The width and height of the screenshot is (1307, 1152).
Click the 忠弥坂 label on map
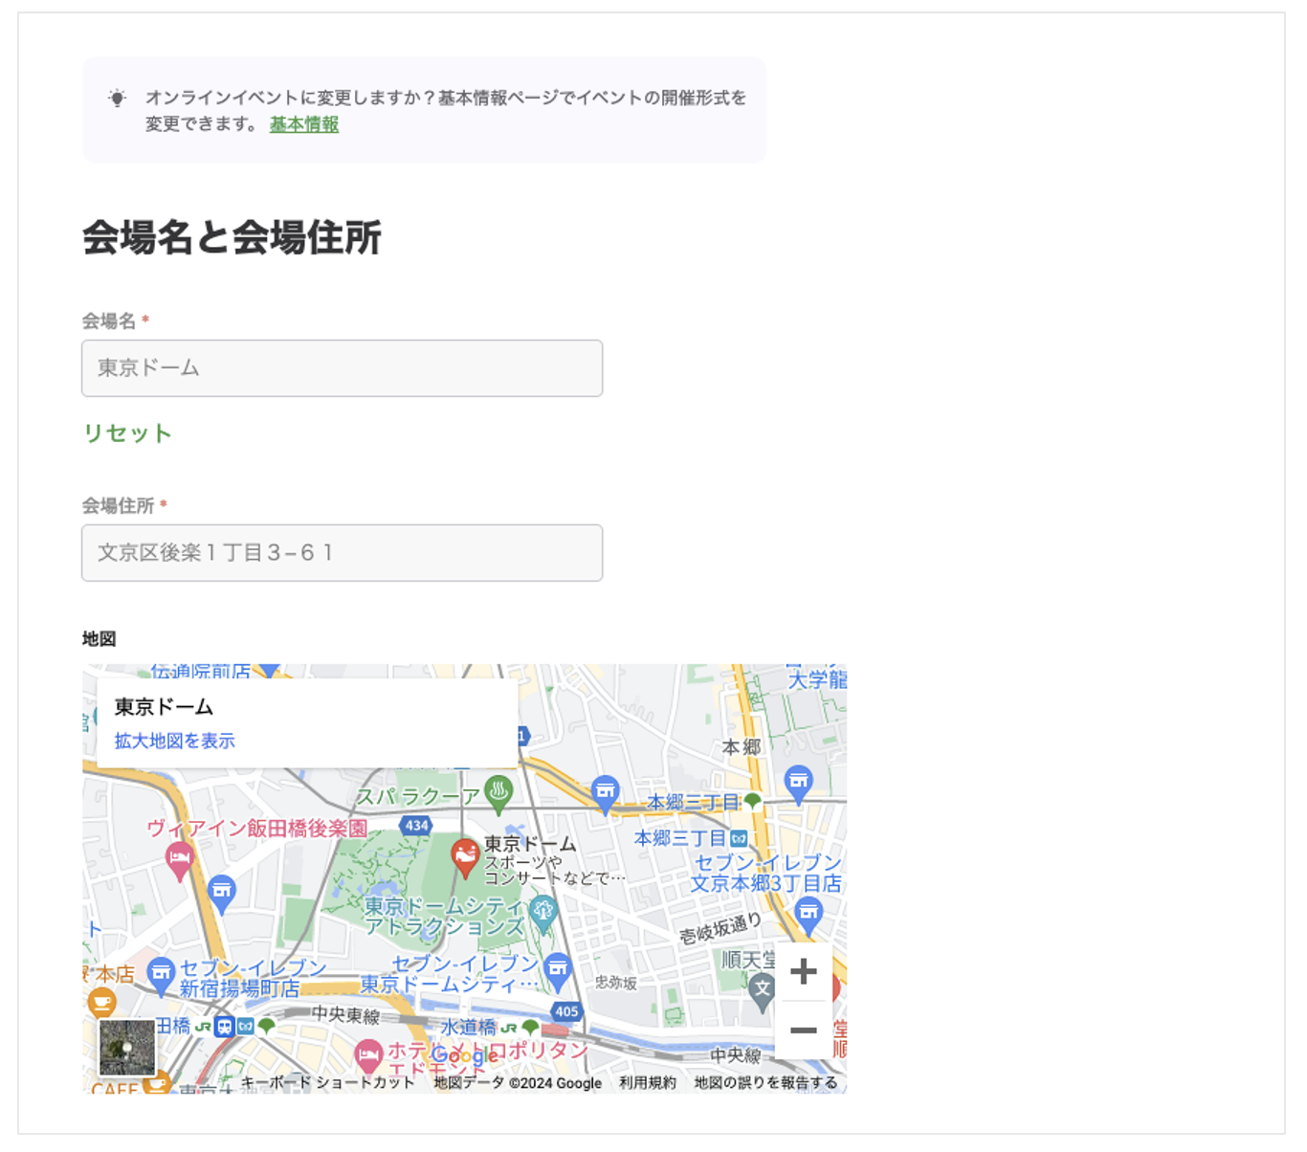(x=615, y=983)
